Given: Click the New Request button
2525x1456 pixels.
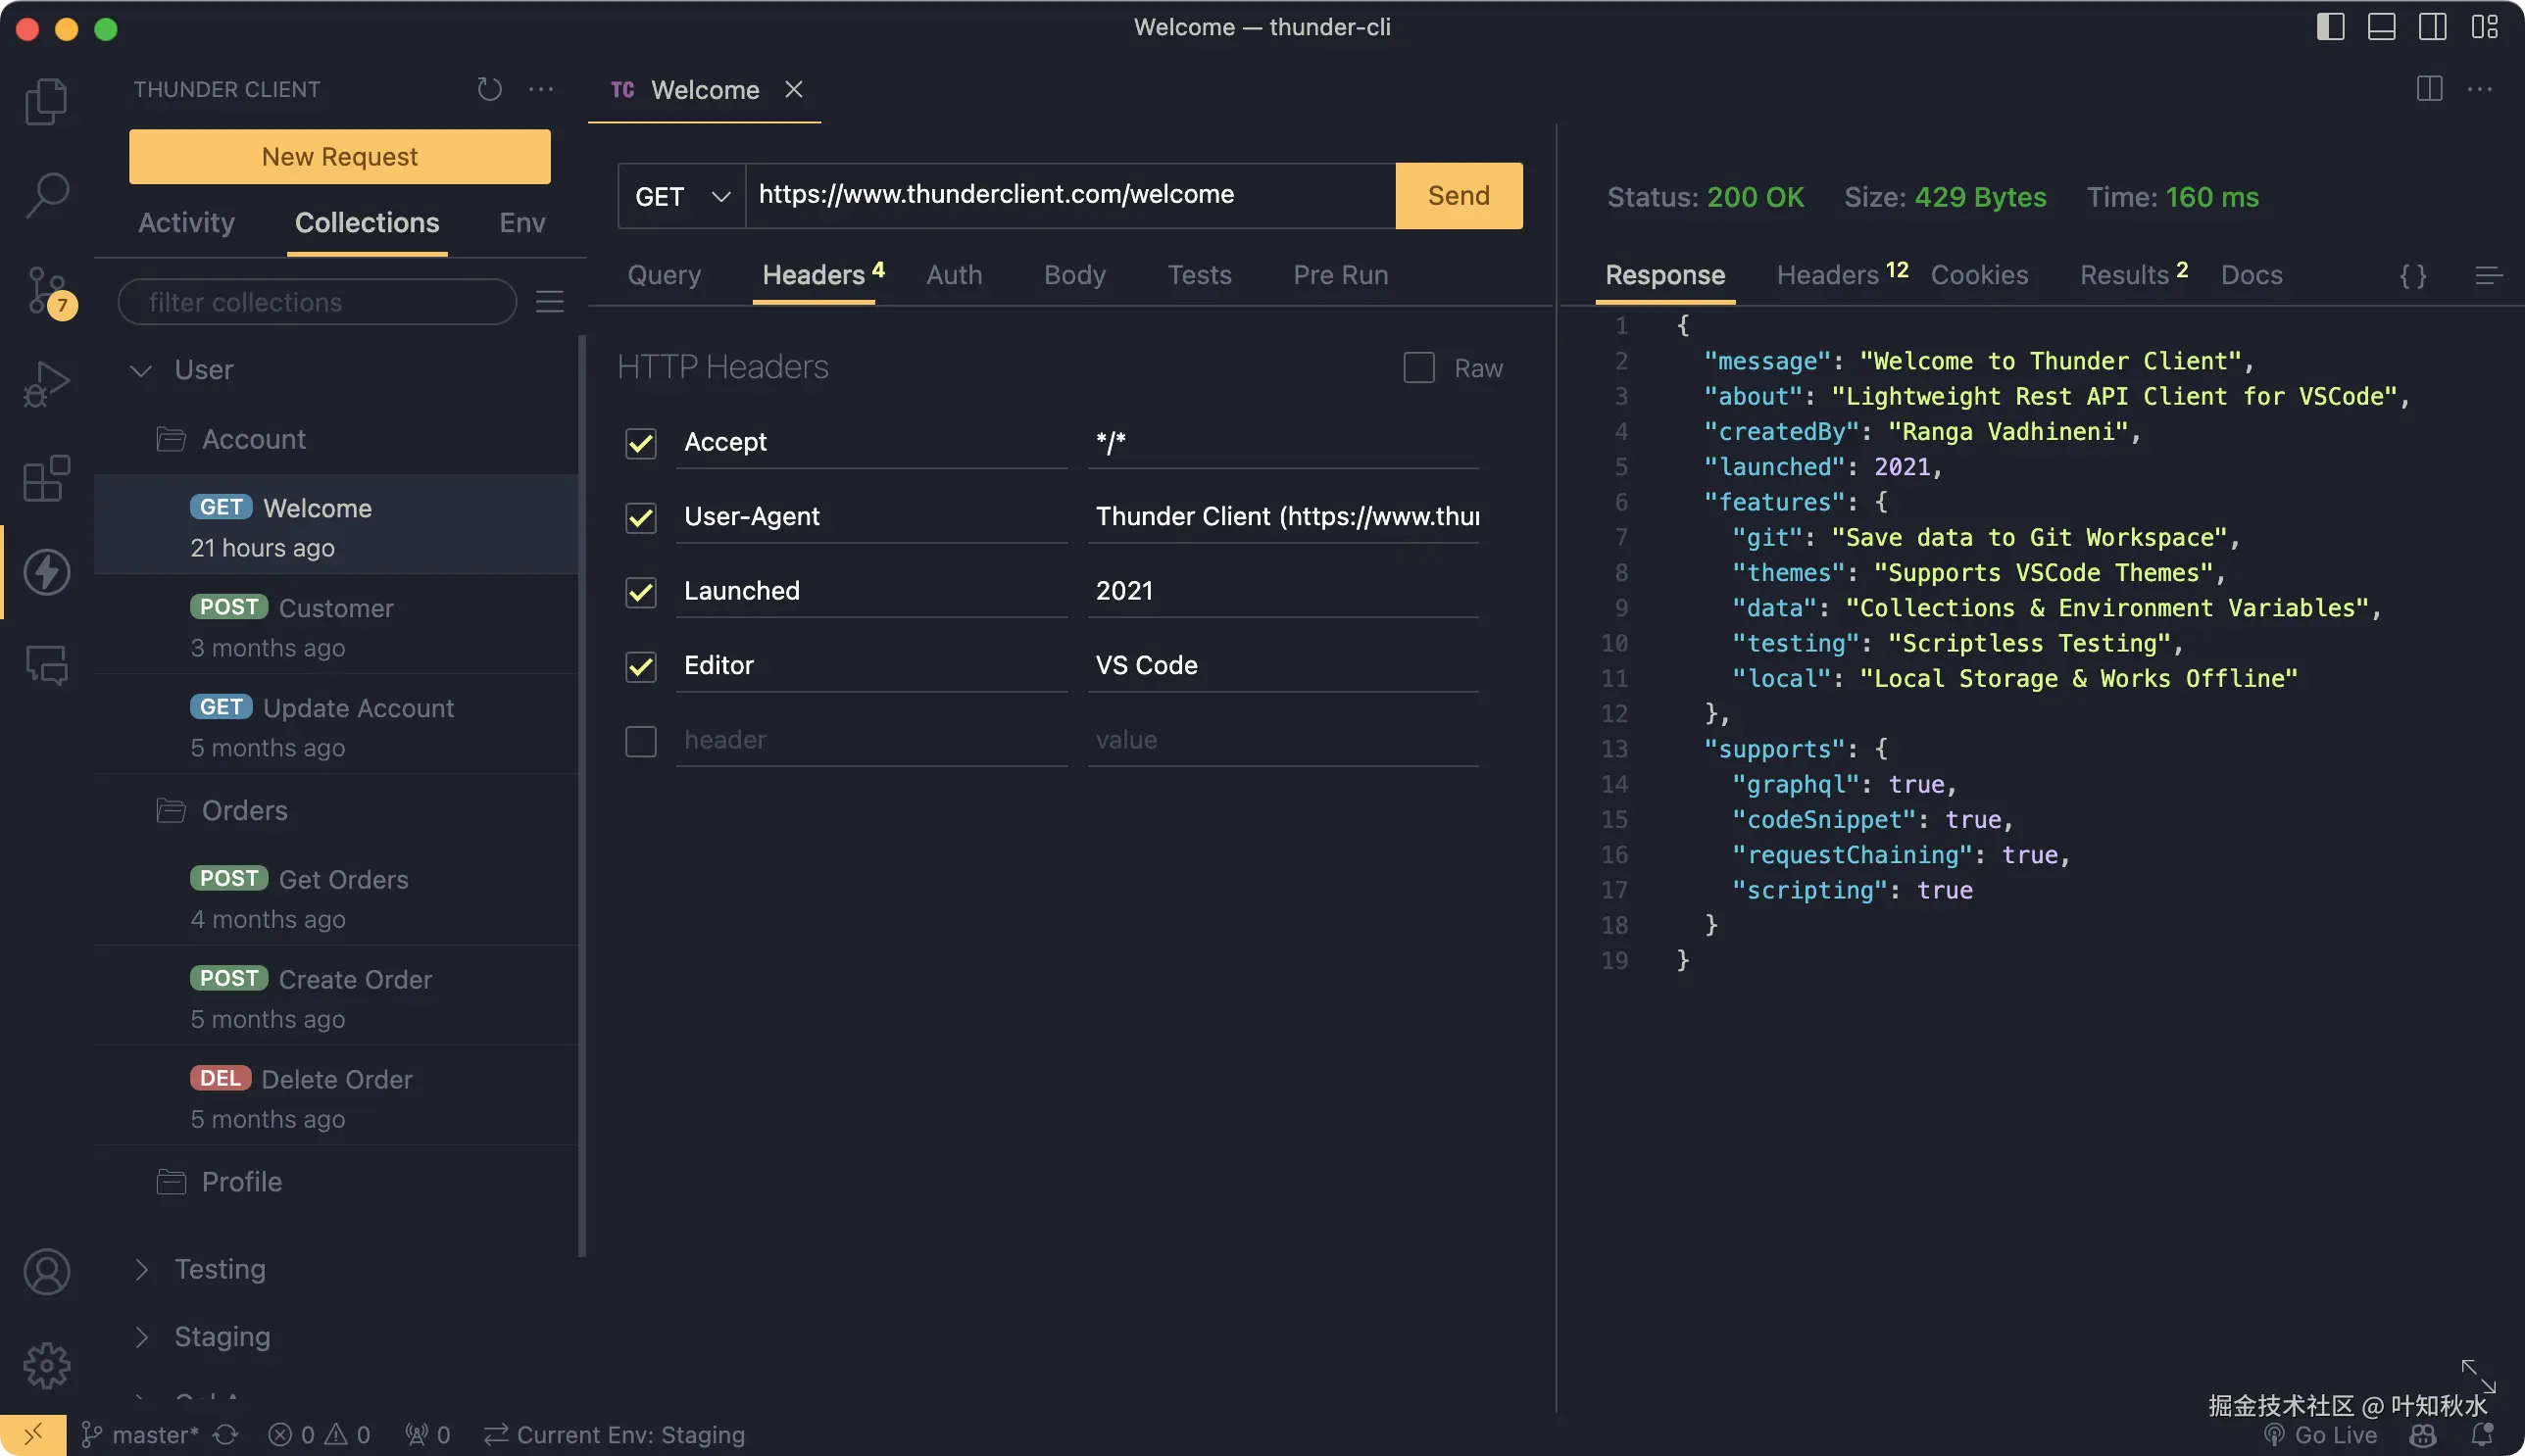Looking at the screenshot, I should (339, 157).
